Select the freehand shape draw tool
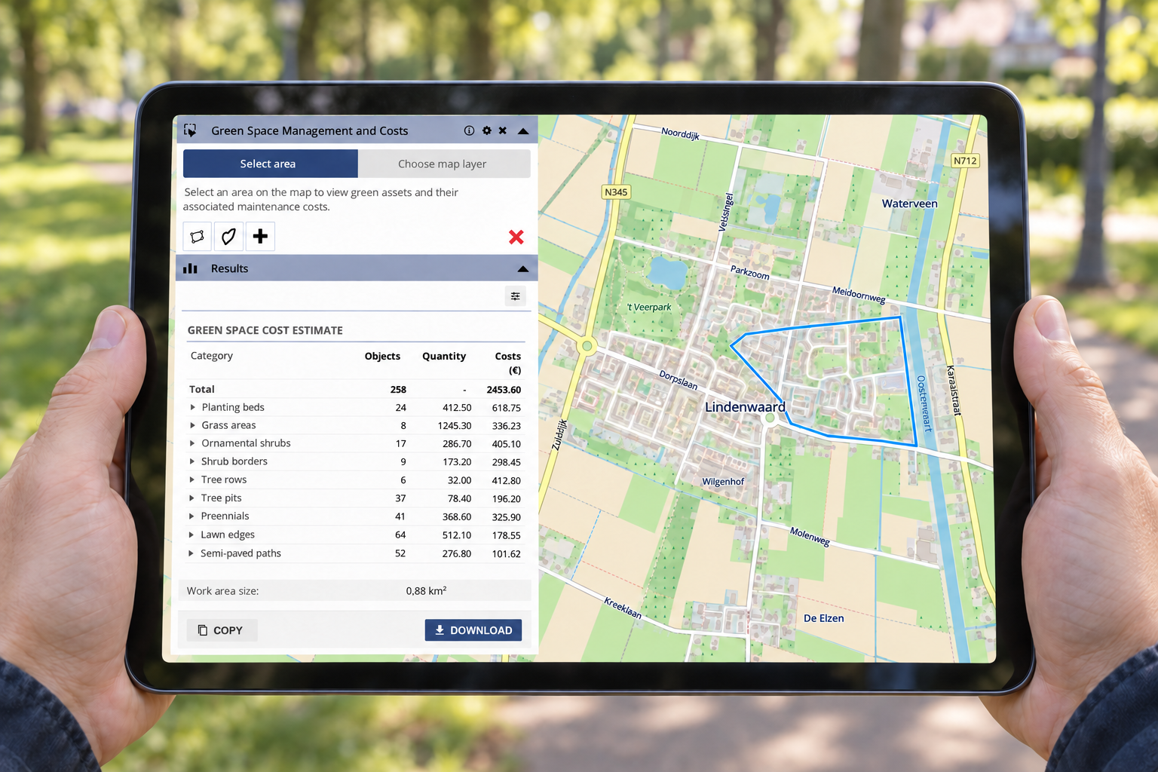Image resolution: width=1158 pixels, height=772 pixels. tap(228, 237)
